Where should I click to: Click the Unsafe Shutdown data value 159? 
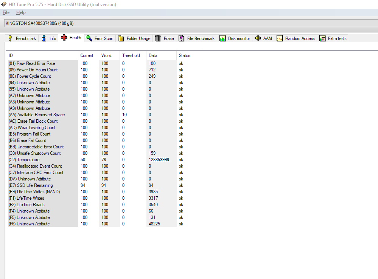click(x=152, y=153)
